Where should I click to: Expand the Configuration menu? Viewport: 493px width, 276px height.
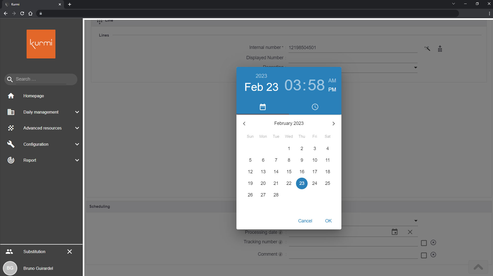tap(77, 144)
